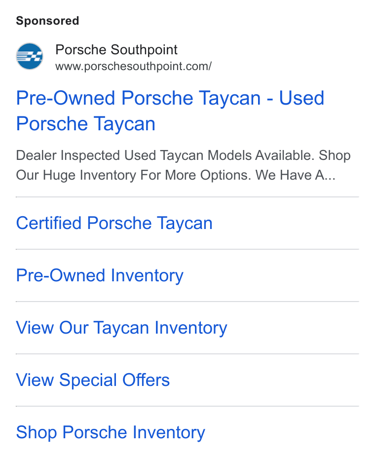The width and height of the screenshot is (375, 458).
Task: Click the ad description starting Dealer Inspected
Action: tap(183, 165)
